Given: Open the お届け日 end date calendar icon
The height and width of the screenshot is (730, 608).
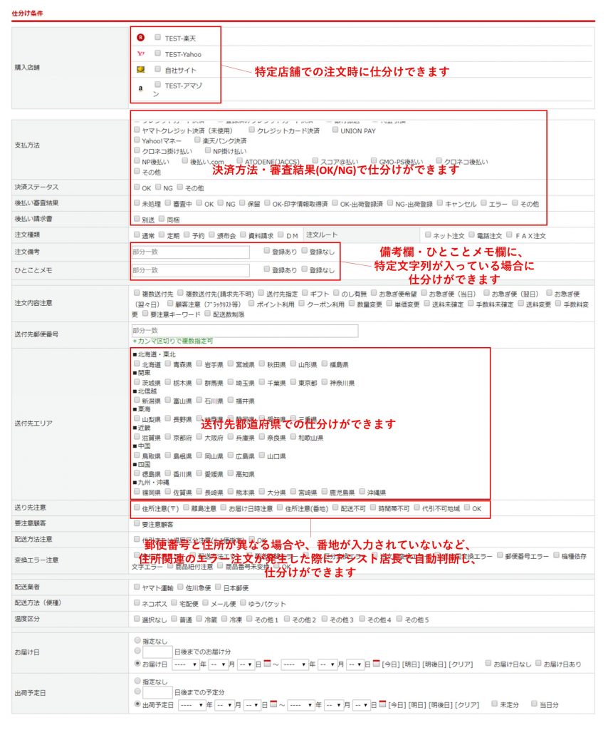Looking at the screenshot, I should pos(376,664).
